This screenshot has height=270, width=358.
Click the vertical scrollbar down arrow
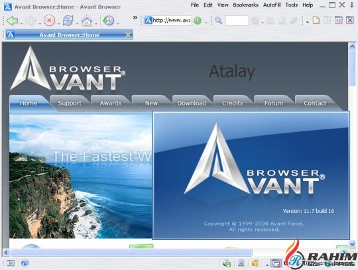coord(352,244)
